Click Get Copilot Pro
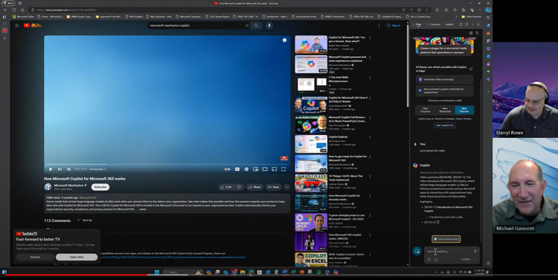This screenshot has height=280, width=558. [x=445, y=125]
